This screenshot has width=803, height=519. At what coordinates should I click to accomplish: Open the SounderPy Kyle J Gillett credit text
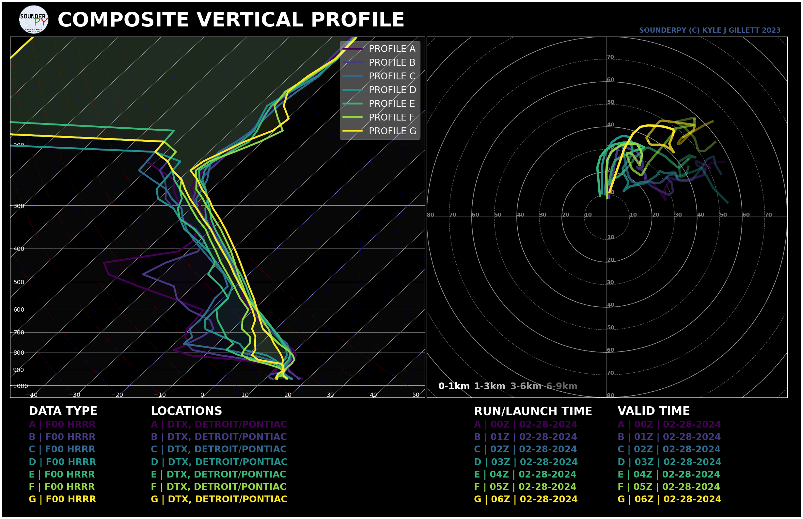[x=710, y=30]
